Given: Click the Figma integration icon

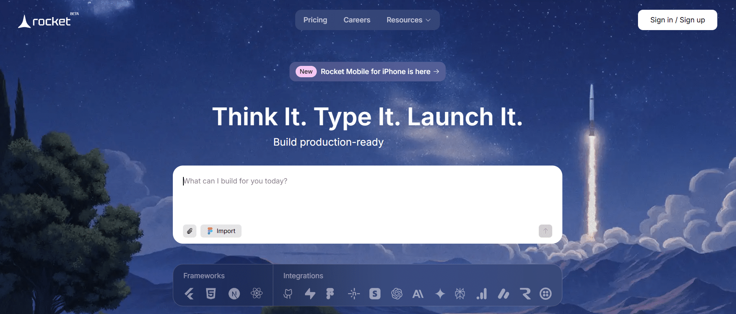Looking at the screenshot, I should 330,294.
